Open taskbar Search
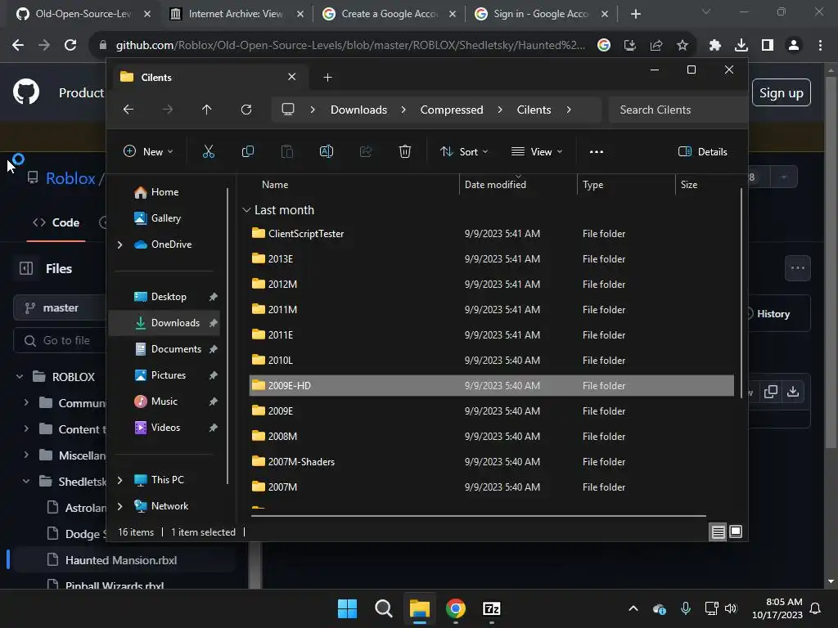838x628 pixels. coord(383,608)
